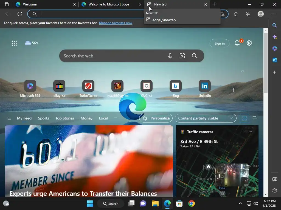Image resolution: width=281 pixels, height=210 pixels.
Task: Open the Microsoft 365 quick link
Action: tap(30, 89)
